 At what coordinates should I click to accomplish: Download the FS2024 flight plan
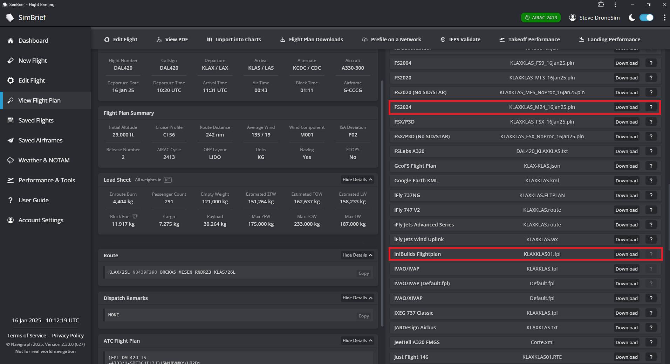[626, 107]
